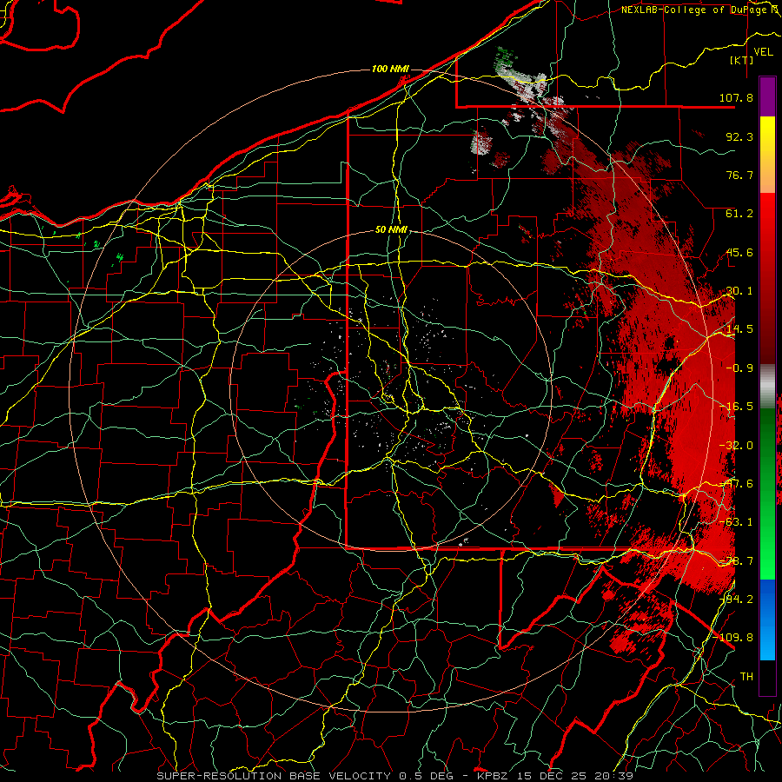Click the gray near-zero segment of color bar
The width and height of the screenshot is (782, 782).
coord(767,386)
